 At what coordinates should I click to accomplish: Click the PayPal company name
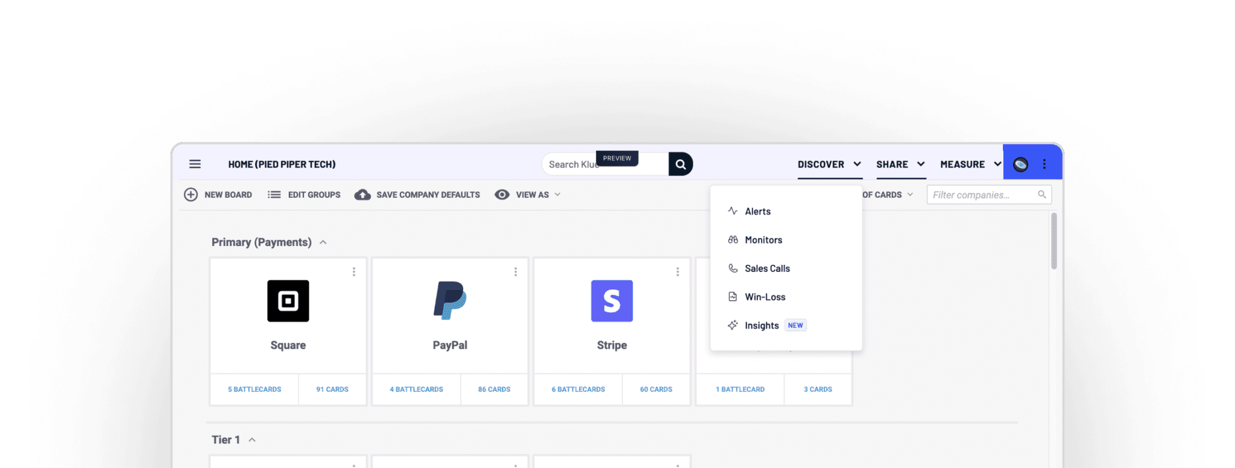pos(450,345)
